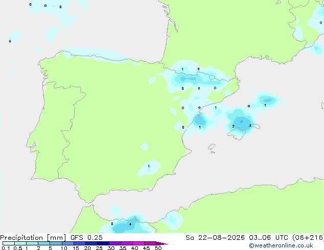
Task: Click the map value '4' on Morocco's coast
Action: [x=130, y=224]
